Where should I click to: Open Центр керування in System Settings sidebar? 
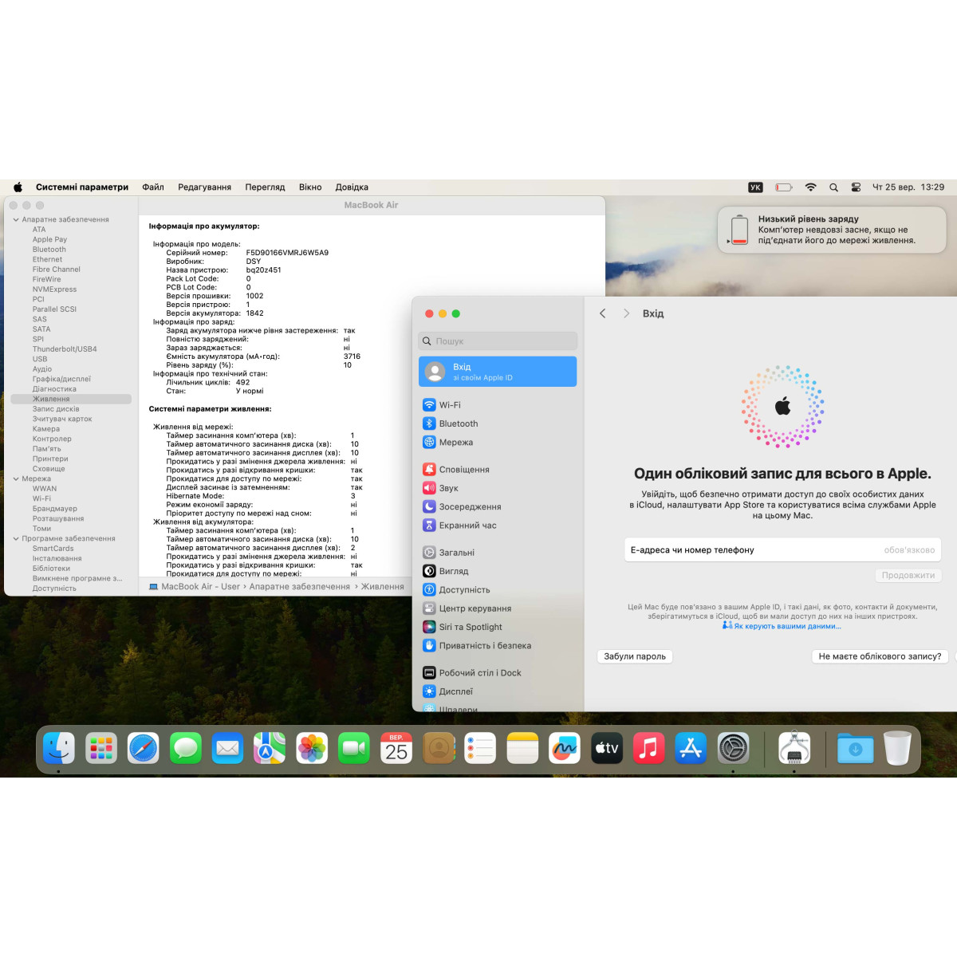coord(498,608)
